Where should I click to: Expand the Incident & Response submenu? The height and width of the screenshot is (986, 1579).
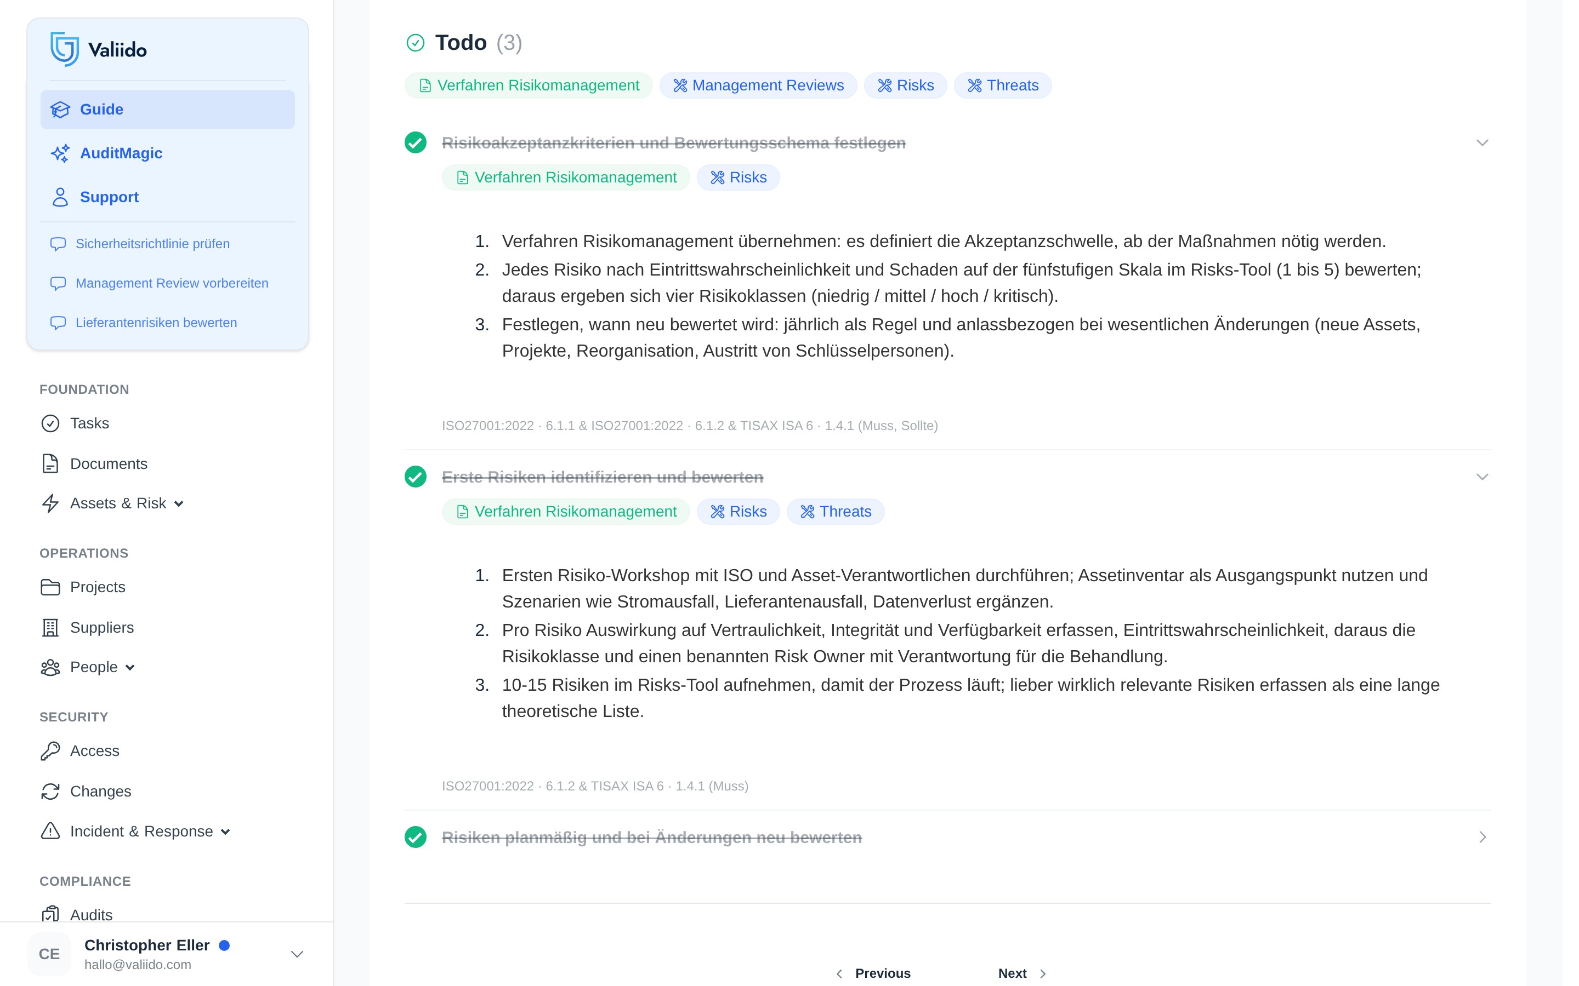coord(225,832)
